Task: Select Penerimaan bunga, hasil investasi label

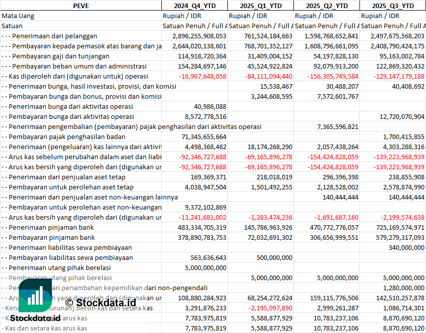Action: 92,86
